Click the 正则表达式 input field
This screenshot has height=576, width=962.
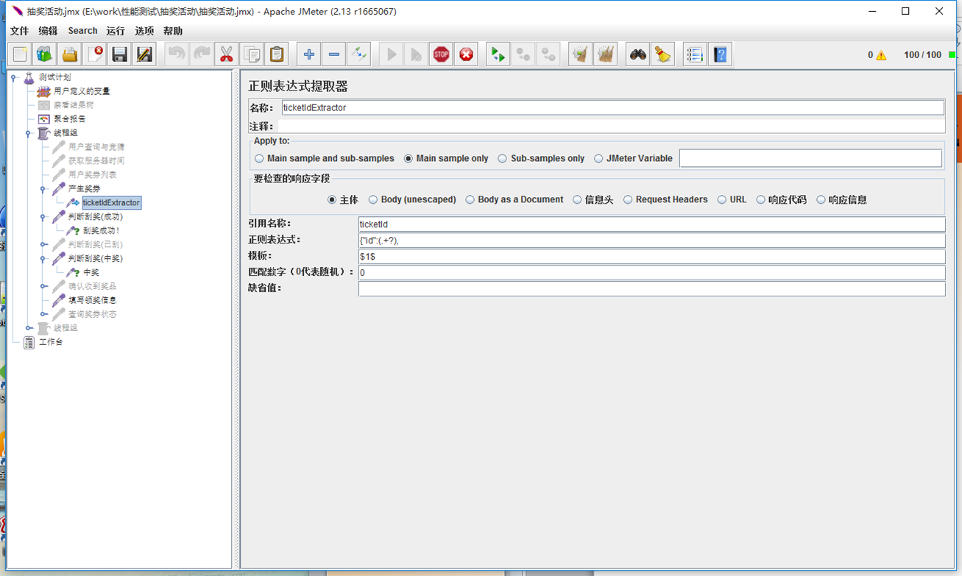click(x=651, y=241)
